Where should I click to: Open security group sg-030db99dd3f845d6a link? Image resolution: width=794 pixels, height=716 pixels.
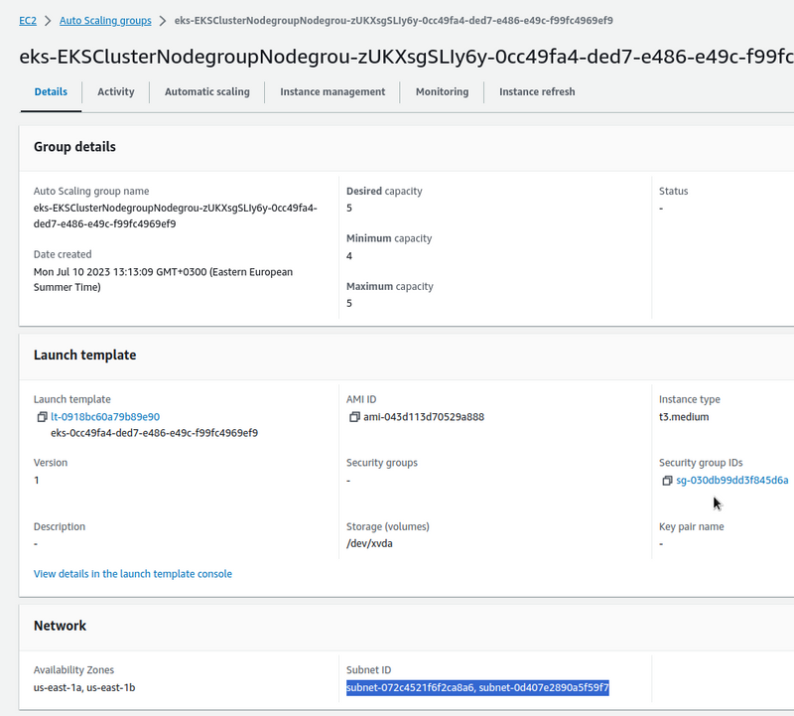pos(732,481)
